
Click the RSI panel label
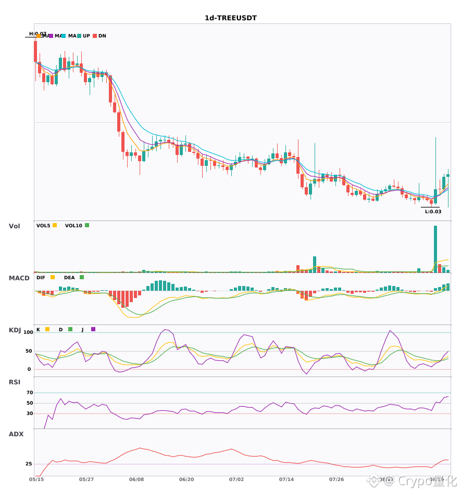click(x=15, y=382)
